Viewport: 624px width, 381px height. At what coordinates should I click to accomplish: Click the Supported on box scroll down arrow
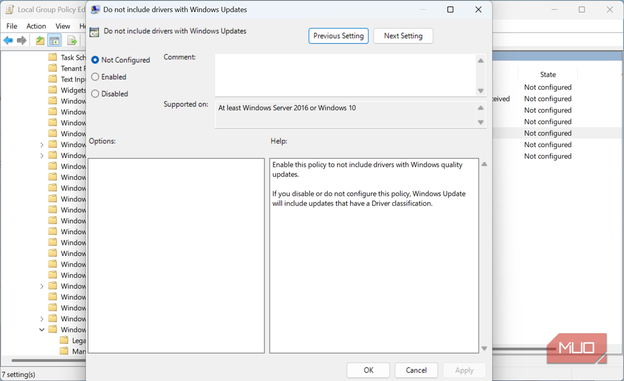(481, 122)
